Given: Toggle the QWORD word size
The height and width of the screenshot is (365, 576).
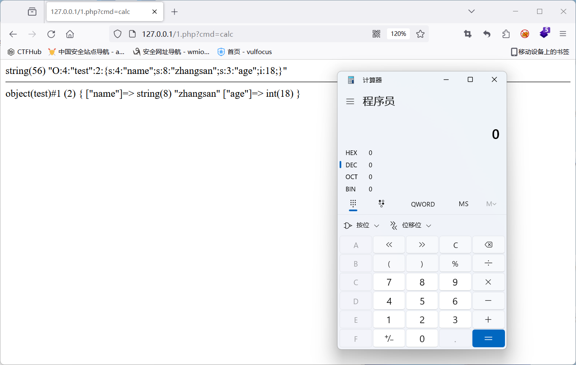Looking at the screenshot, I should pos(423,204).
